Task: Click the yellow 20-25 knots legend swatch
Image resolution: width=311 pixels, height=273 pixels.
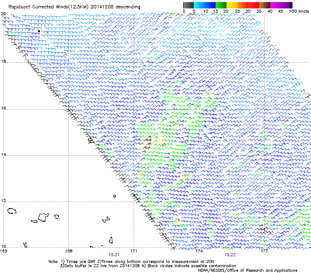Action: click(232, 5)
